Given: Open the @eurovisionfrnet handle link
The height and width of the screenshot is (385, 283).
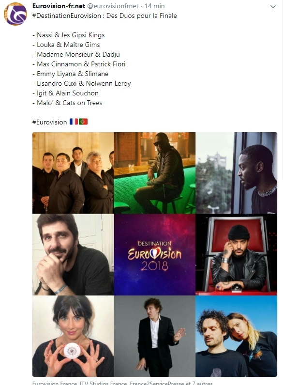Looking at the screenshot, I should [113, 6].
